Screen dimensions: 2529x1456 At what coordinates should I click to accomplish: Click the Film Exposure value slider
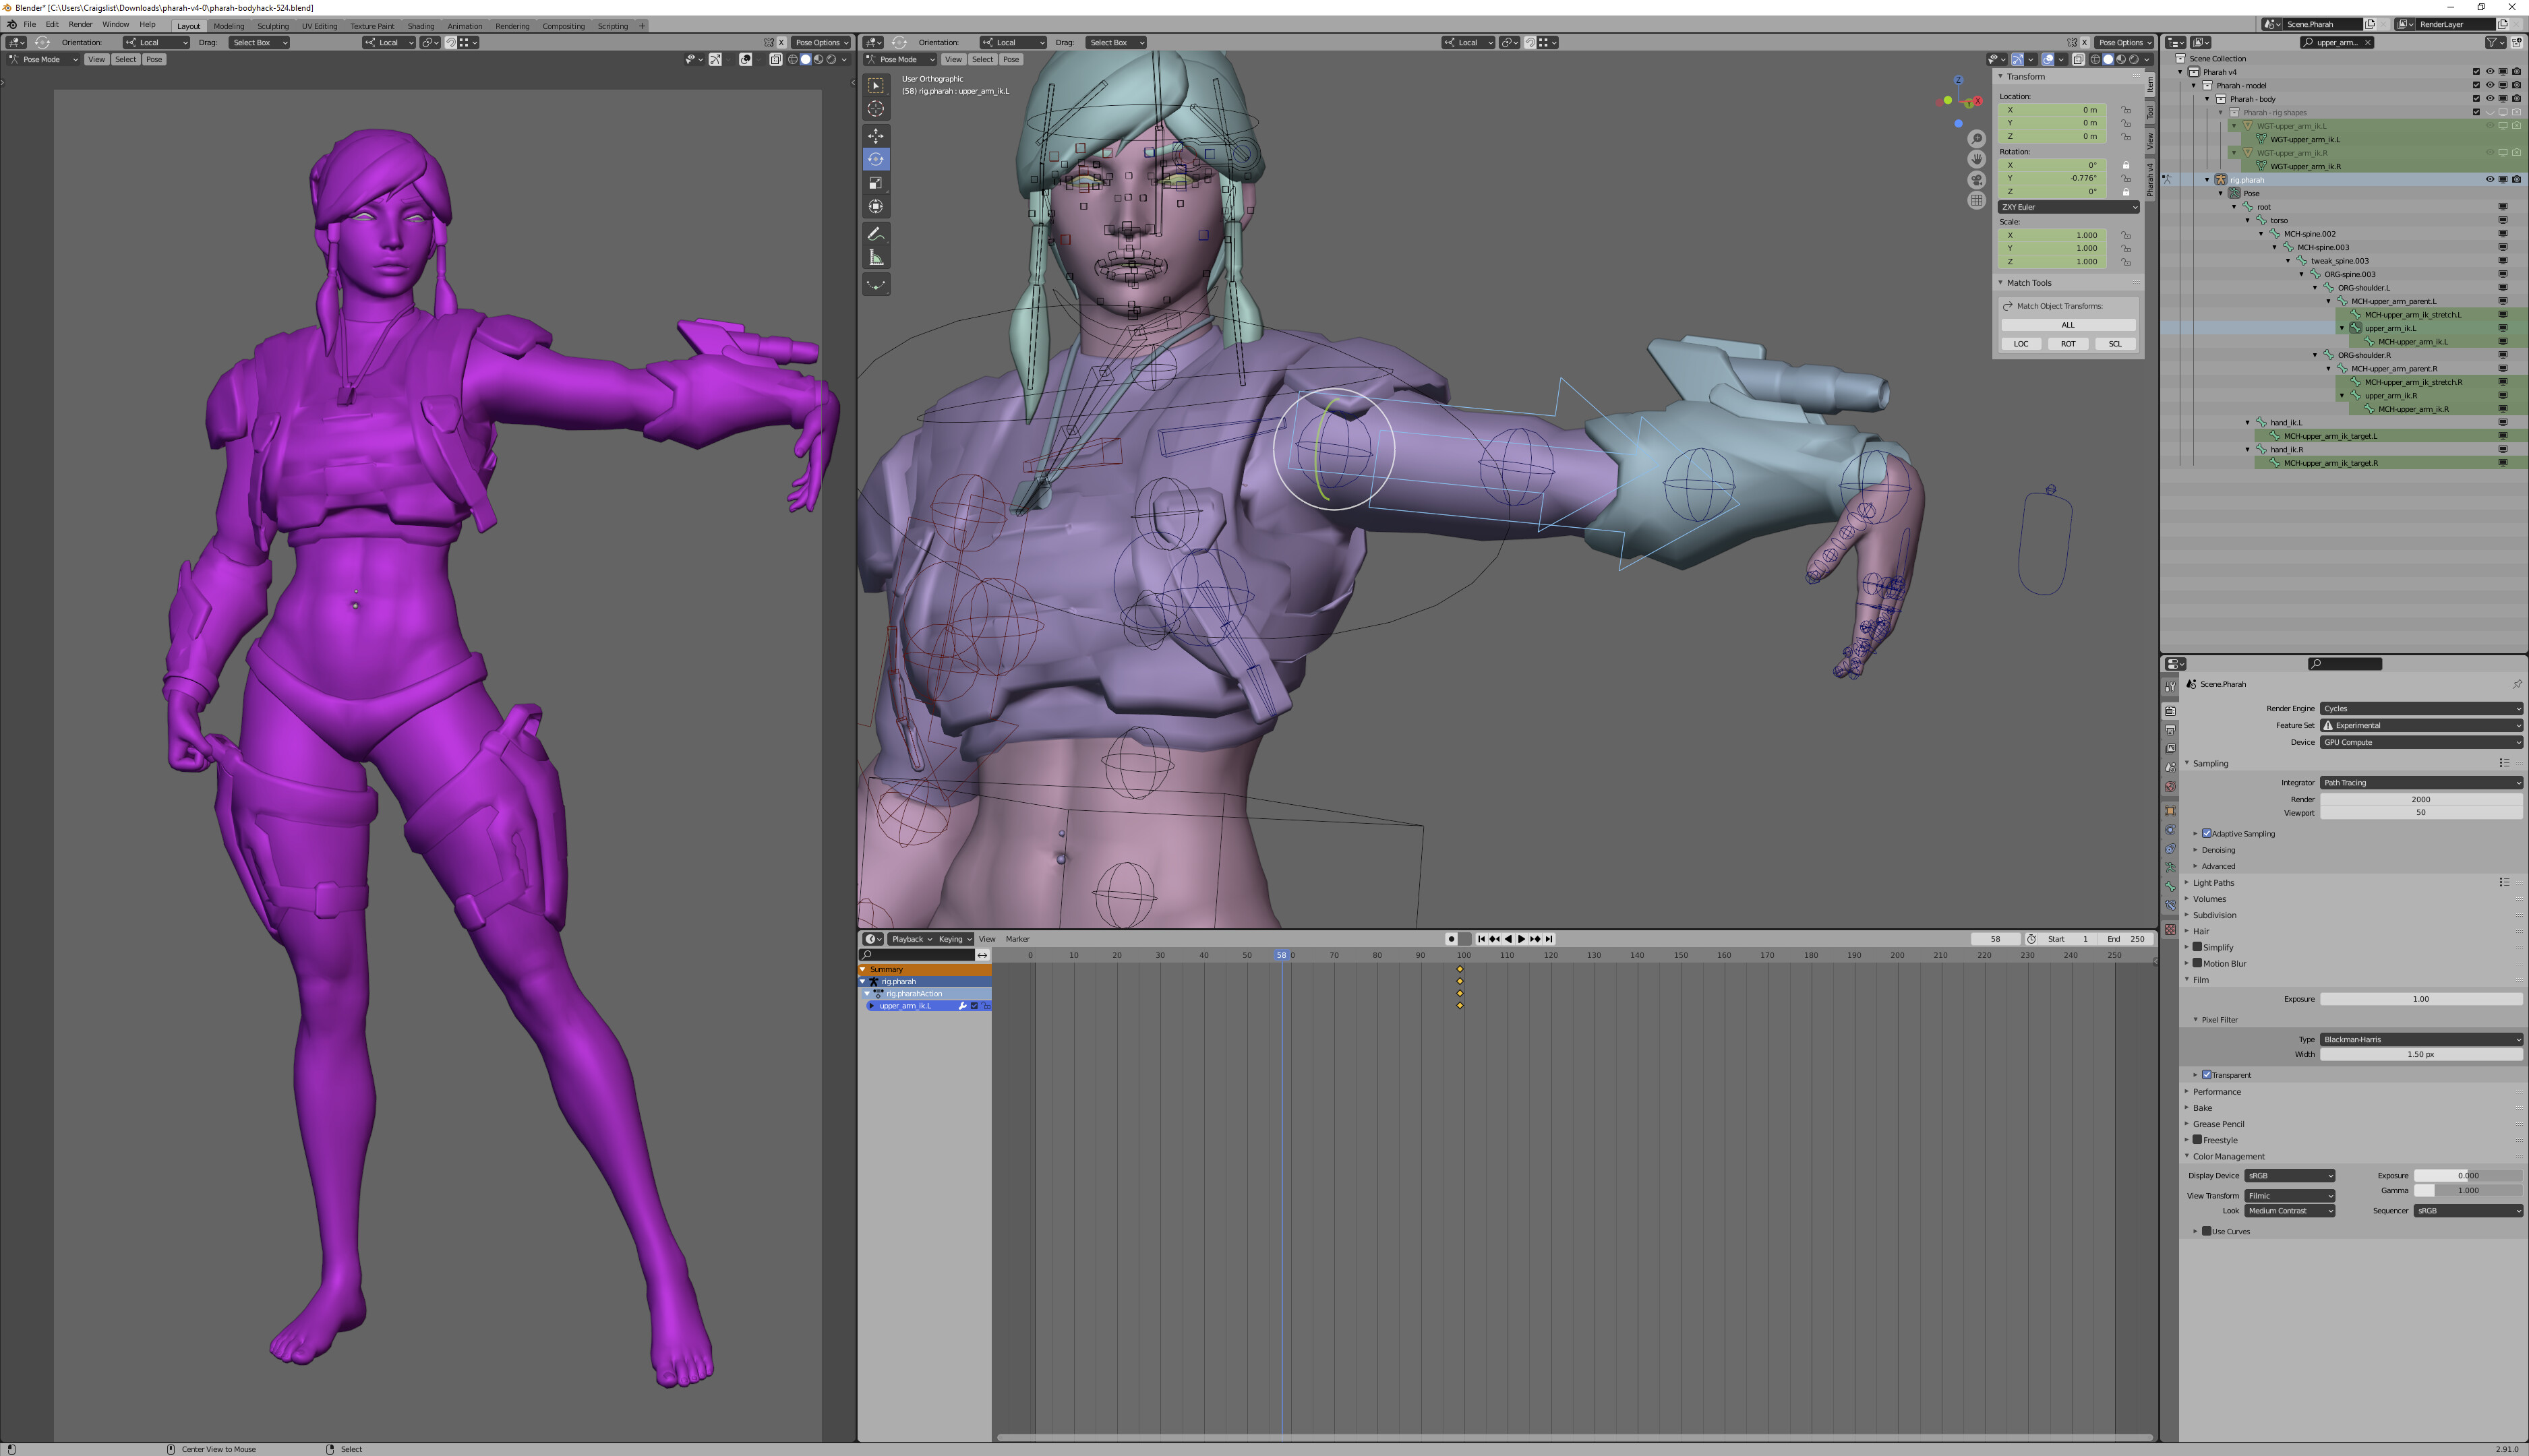click(x=2421, y=999)
